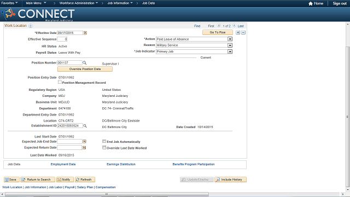Click Include History button

[231, 179]
